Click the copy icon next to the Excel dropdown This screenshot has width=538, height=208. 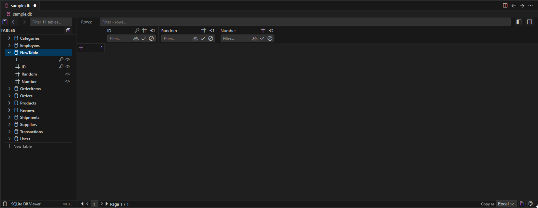click(x=522, y=204)
